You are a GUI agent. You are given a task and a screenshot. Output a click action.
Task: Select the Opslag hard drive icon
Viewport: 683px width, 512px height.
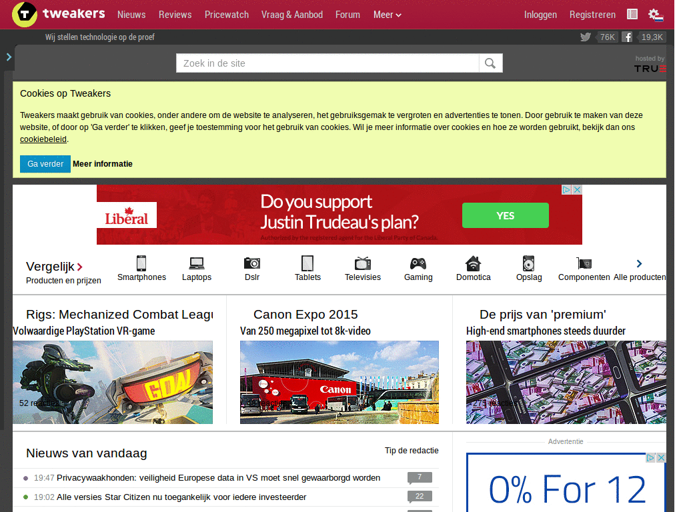point(528,263)
